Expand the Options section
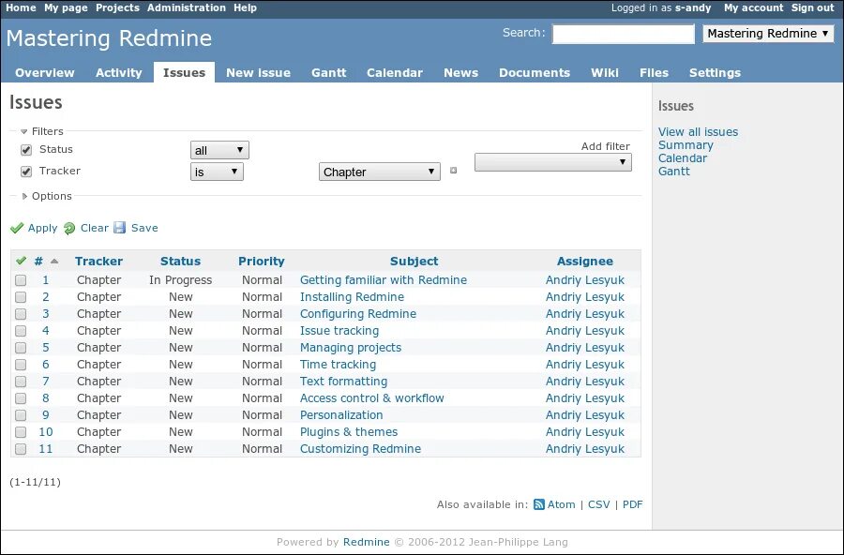The image size is (844, 555). [46, 196]
